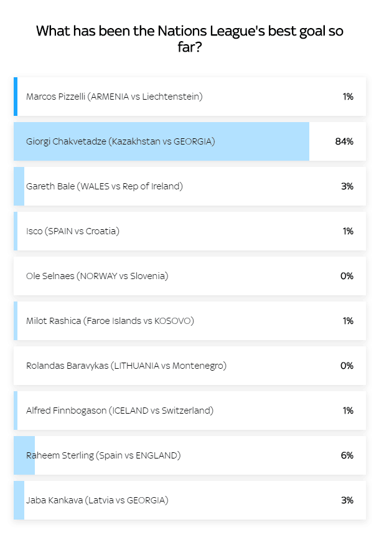Screen dimensions: 384x537
Task: Select Alfred Finnbogason Iceland goal option
Action: (x=190, y=411)
